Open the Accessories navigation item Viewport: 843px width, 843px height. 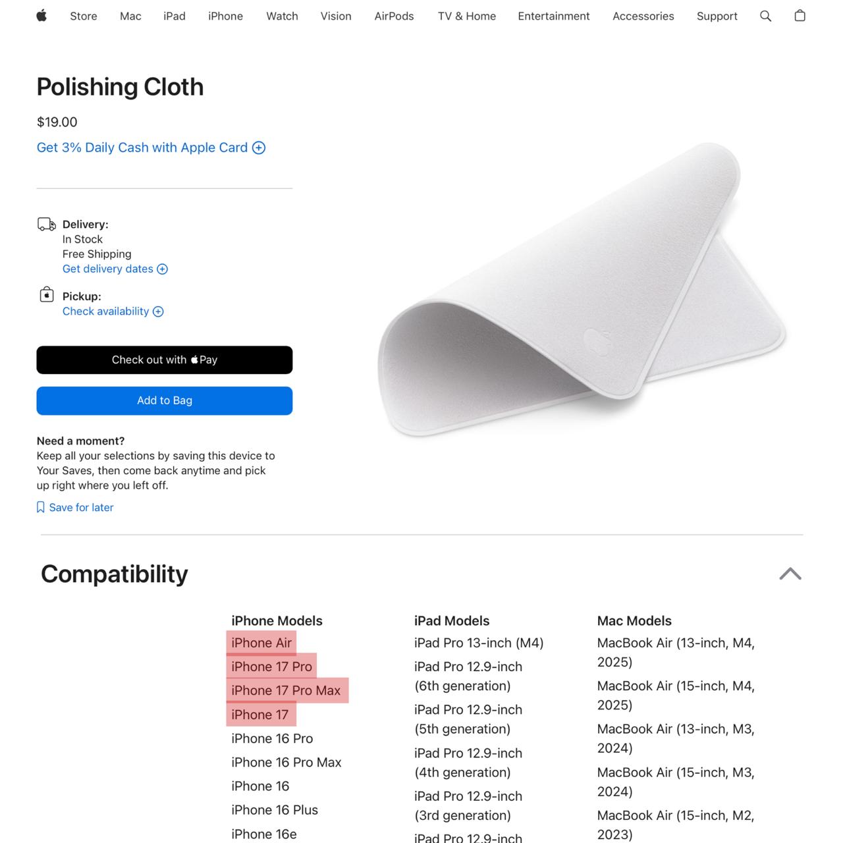coord(643,16)
